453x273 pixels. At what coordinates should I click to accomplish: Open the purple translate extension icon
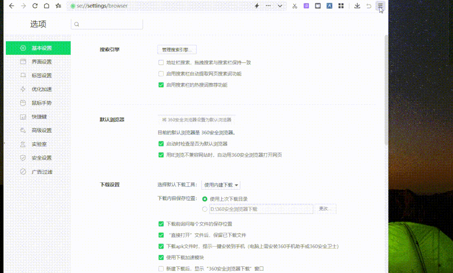coord(306,6)
